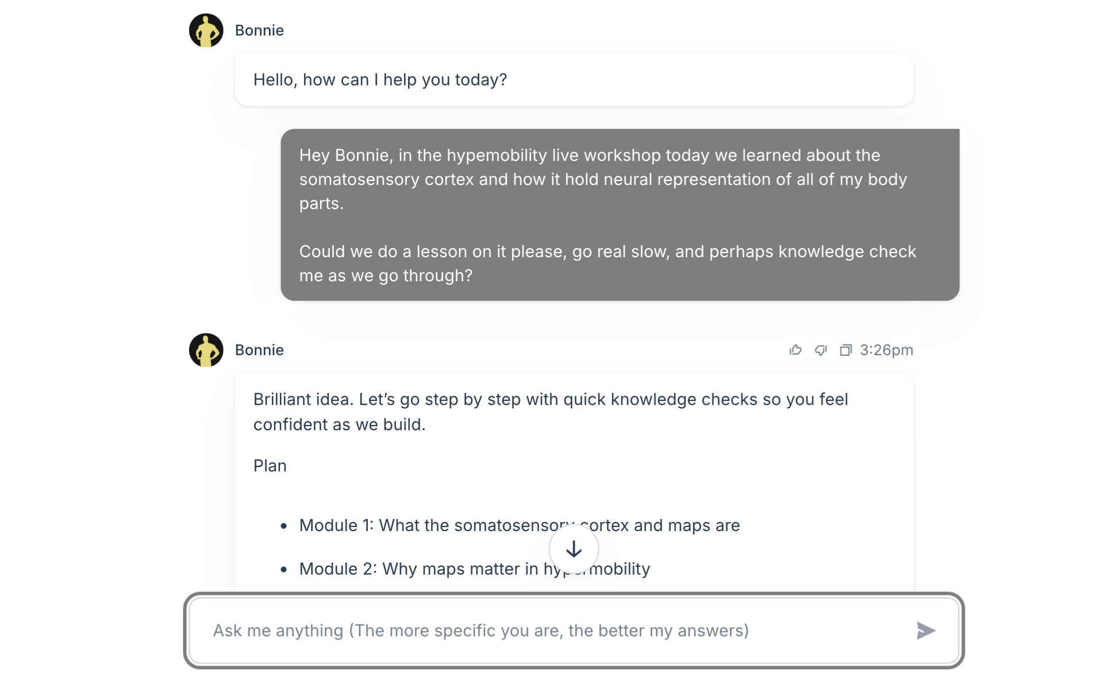This screenshot has height=681, width=1115.
Task: Copy Bonnie's 3:26pm response
Action: click(x=845, y=350)
